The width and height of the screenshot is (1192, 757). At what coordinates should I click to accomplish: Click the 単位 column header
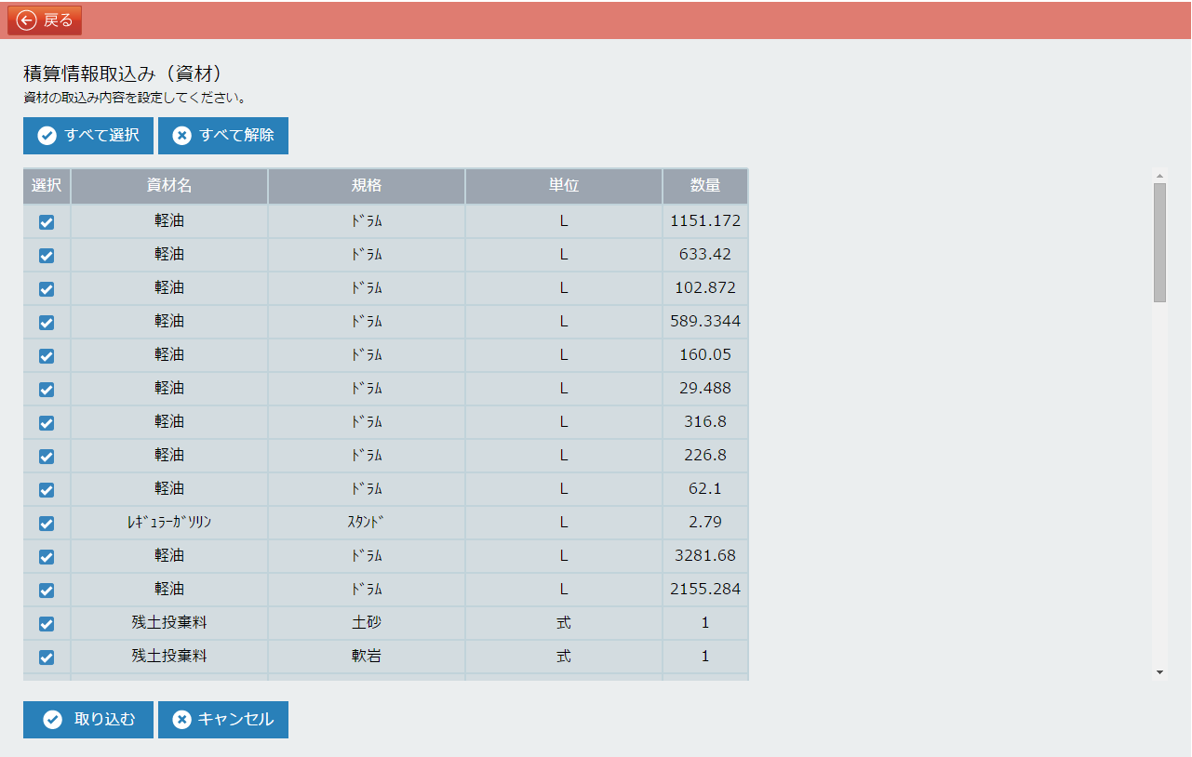tap(564, 186)
